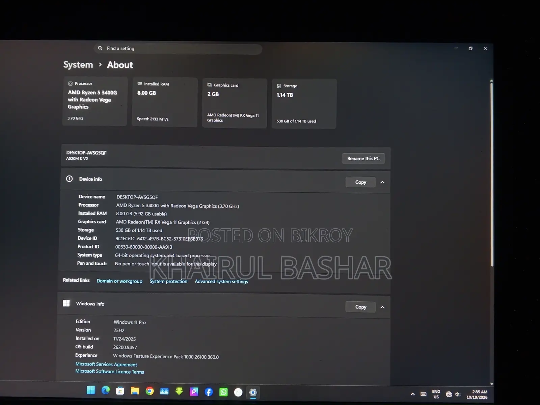This screenshot has height=405, width=540.
Task: Click the Device info circle icon
Action: 70,179
